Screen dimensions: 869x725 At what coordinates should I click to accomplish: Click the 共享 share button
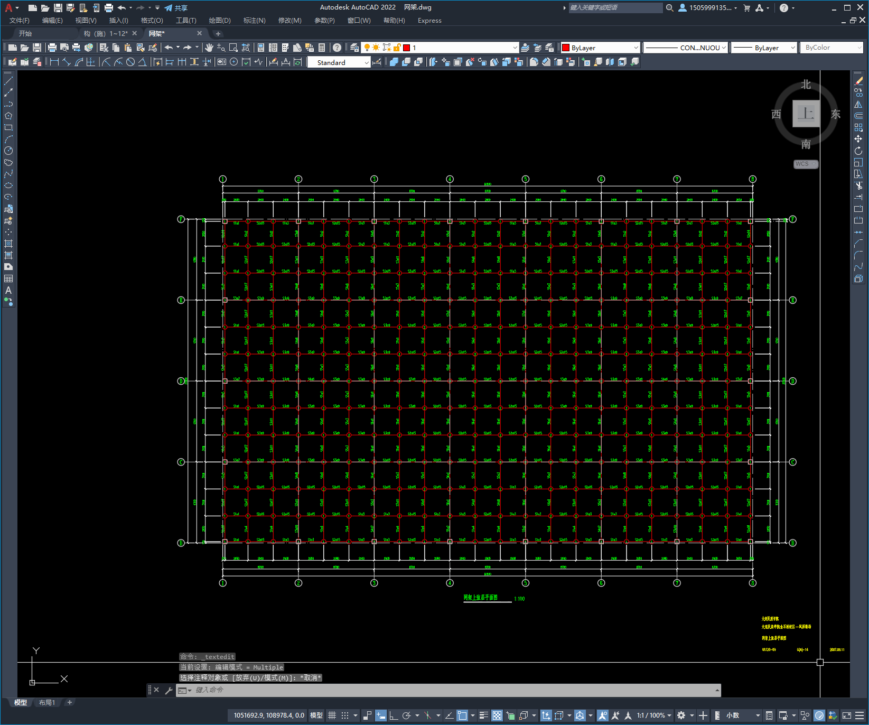click(x=176, y=8)
